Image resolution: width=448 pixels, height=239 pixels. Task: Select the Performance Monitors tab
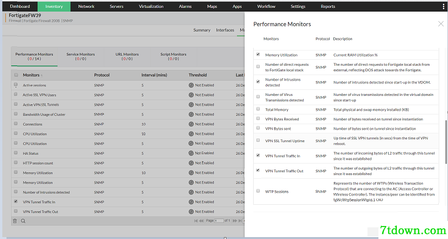[34, 57]
